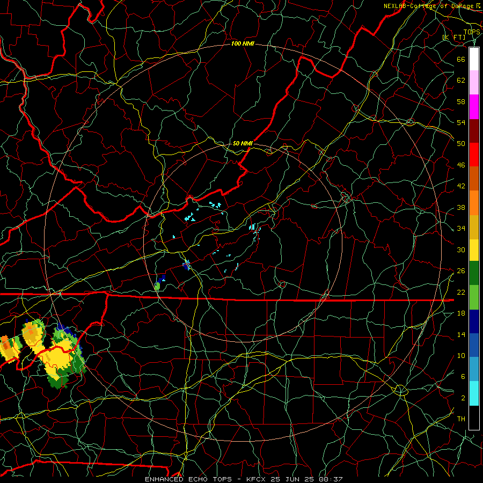This screenshot has height=483, width=483.
Task: Click the medium blue legend swatch above 10
Action: tap(474, 345)
